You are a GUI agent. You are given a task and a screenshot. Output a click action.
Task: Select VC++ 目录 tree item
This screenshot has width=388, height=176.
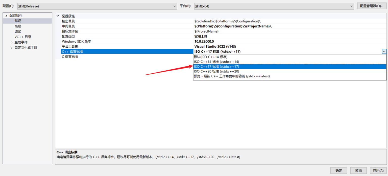(23, 37)
